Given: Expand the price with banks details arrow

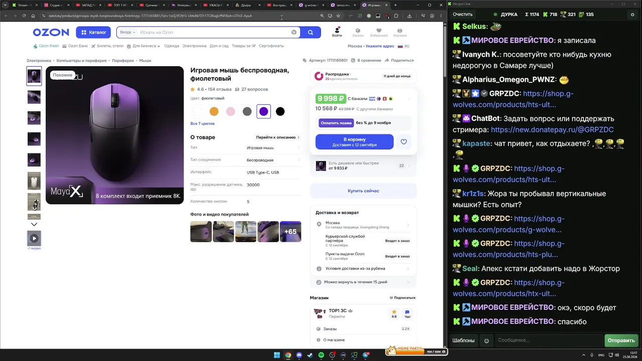Looking at the screenshot, I should (x=409, y=99).
